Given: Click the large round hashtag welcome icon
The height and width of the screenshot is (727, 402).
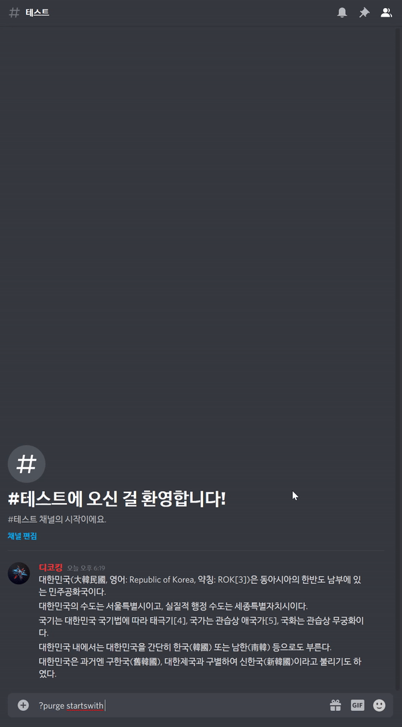Looking at the screenshot, I should coord(26,464).
